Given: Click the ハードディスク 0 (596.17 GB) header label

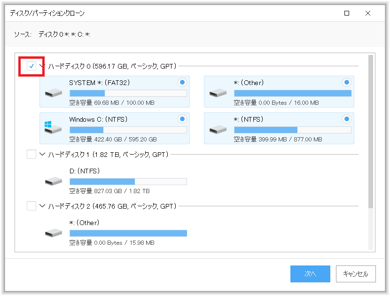Looking at the screenshot, I should click(112, 66).
